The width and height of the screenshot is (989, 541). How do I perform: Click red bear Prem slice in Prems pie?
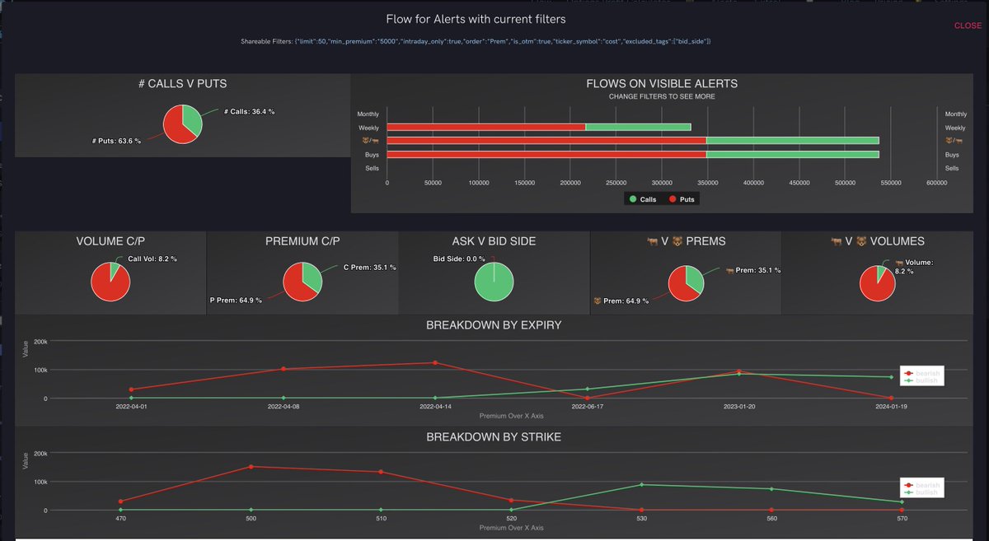[x=678, y=287]
